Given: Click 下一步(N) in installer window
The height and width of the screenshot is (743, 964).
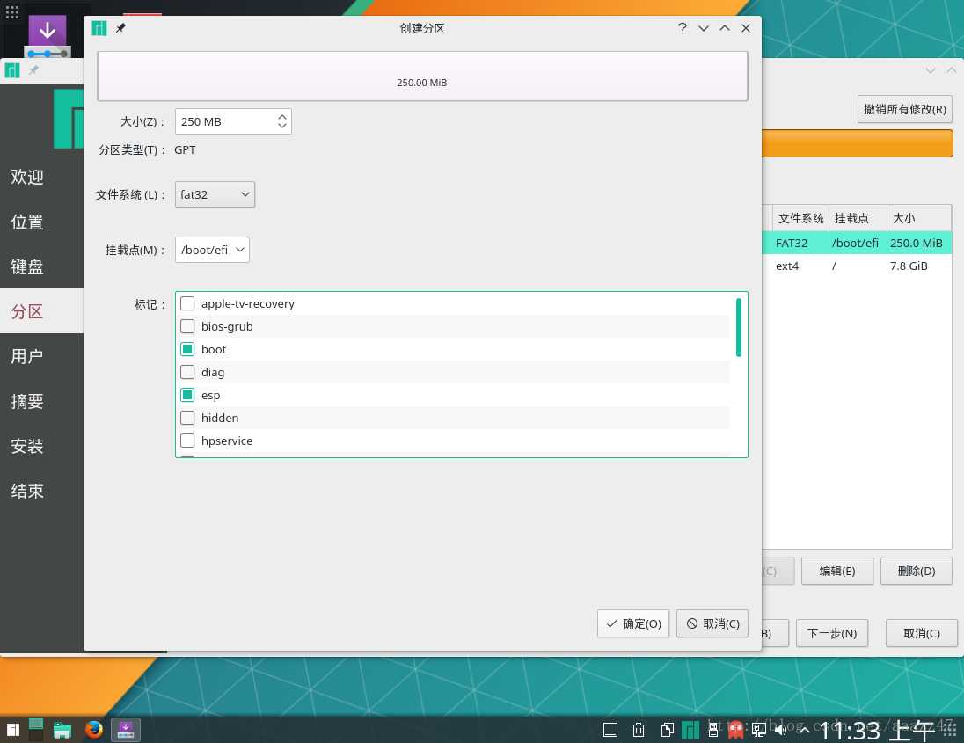Looking at the screenshot, I should (832, 633).
